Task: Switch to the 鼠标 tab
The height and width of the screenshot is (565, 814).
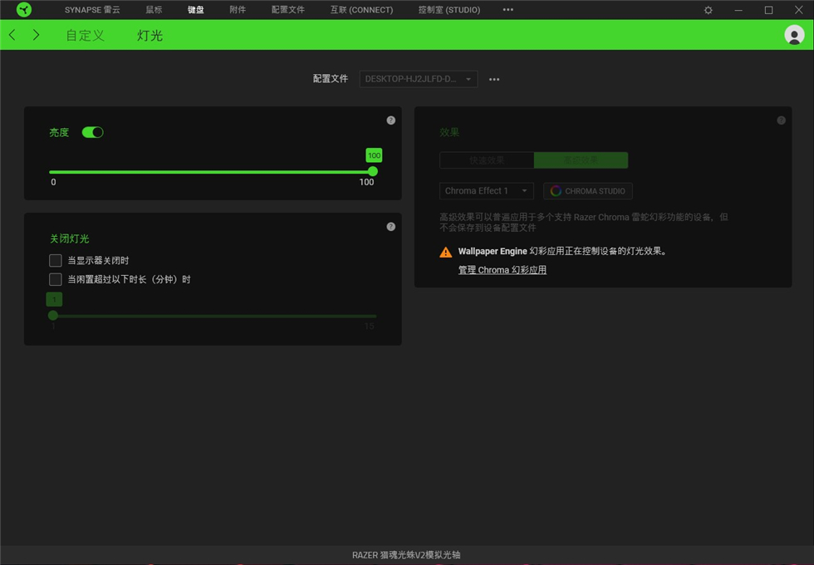Action: click(154, 10)
